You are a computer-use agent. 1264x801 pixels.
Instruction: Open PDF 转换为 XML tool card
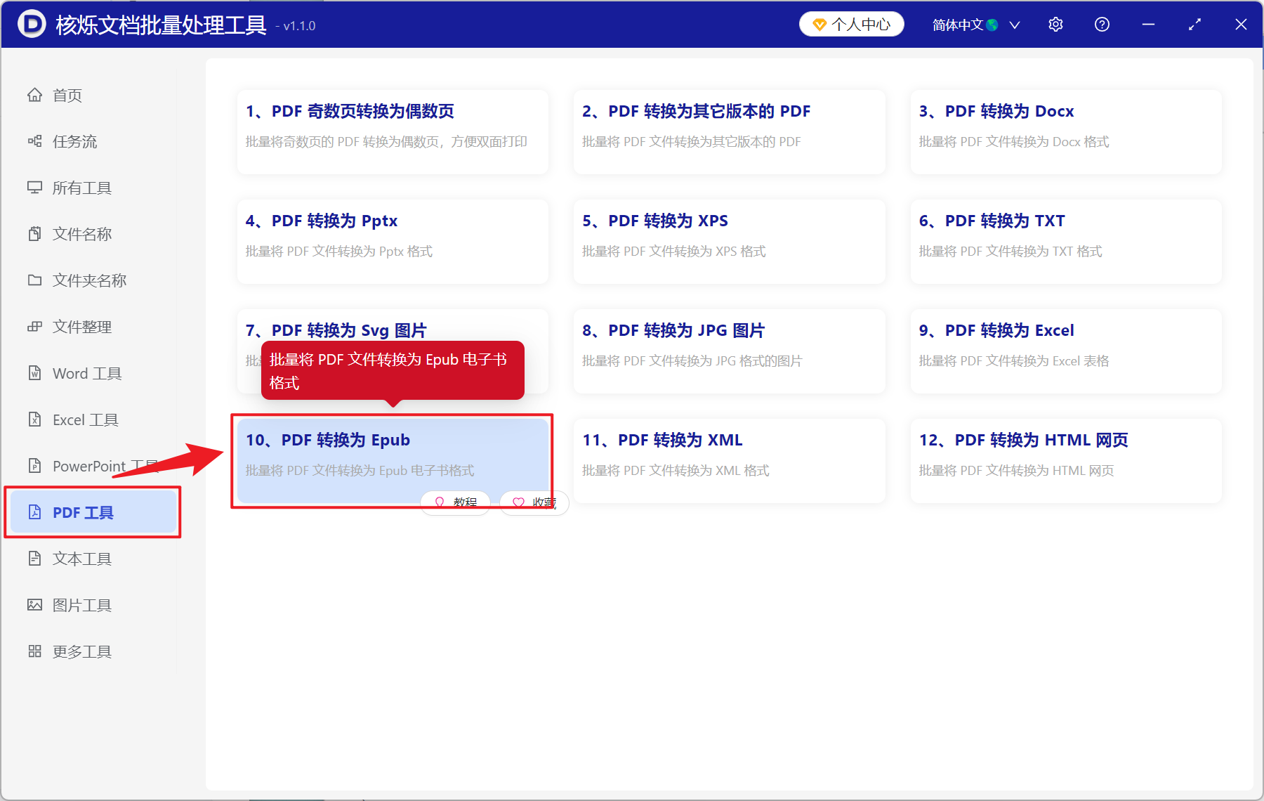(x=729, y=461)
